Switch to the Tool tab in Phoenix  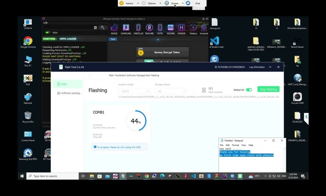(113, 39)
